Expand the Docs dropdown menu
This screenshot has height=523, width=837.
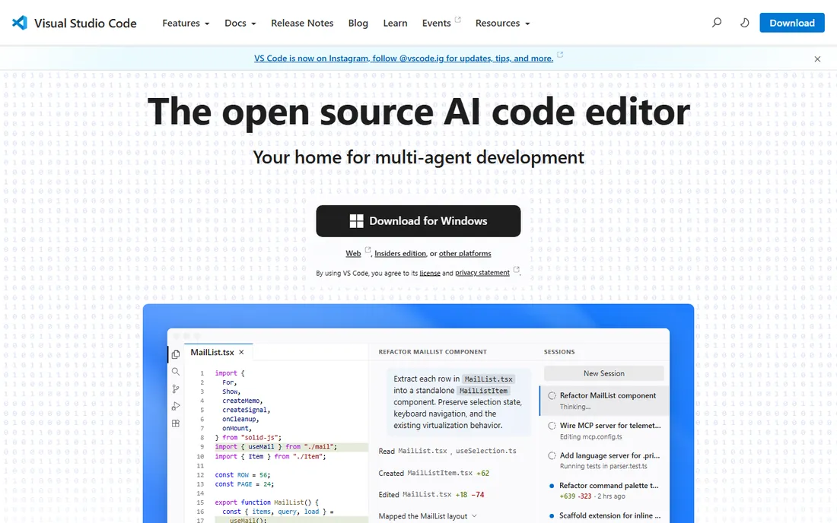[x=240, y=23]
